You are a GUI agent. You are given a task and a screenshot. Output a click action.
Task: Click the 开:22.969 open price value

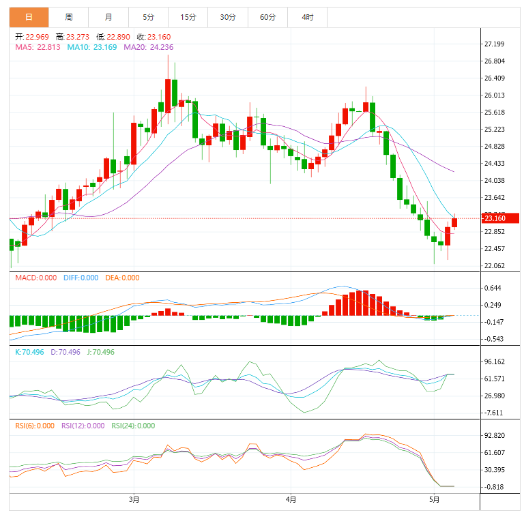click(x=32, y=37)
